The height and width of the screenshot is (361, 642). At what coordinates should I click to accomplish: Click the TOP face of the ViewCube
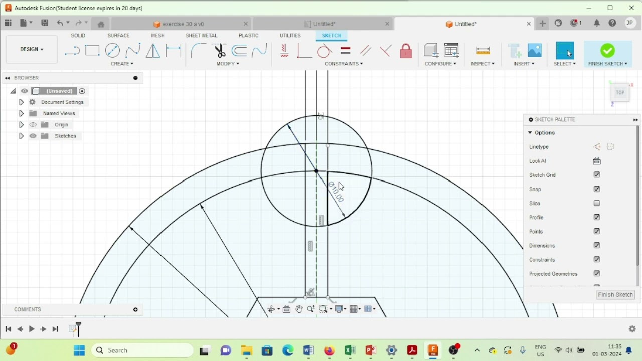tap(620, 93)
